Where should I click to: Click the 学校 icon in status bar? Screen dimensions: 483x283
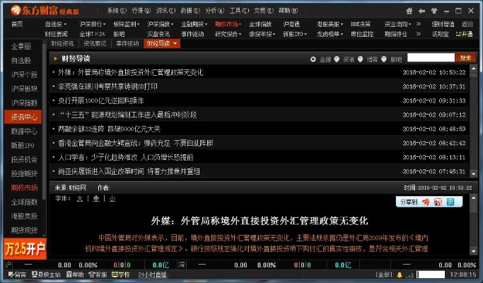[120, 275]
